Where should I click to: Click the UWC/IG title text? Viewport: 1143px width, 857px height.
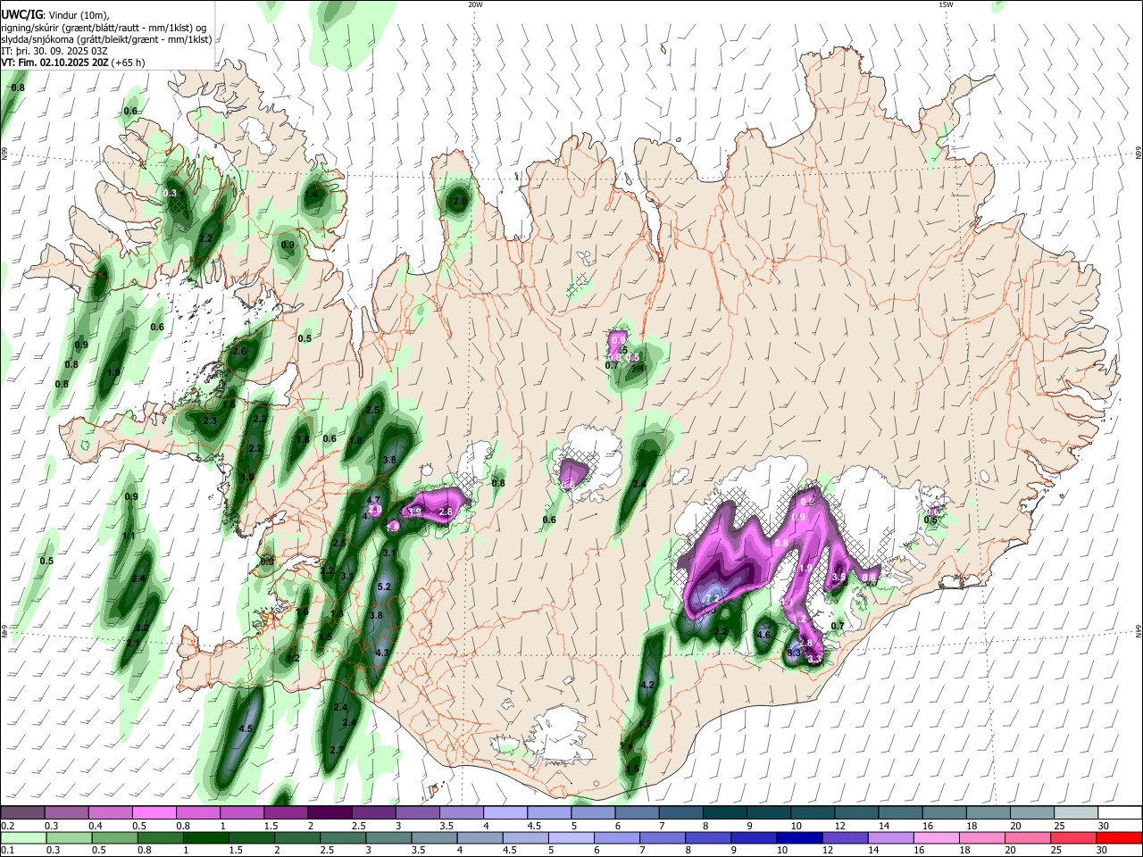[22, 15]
